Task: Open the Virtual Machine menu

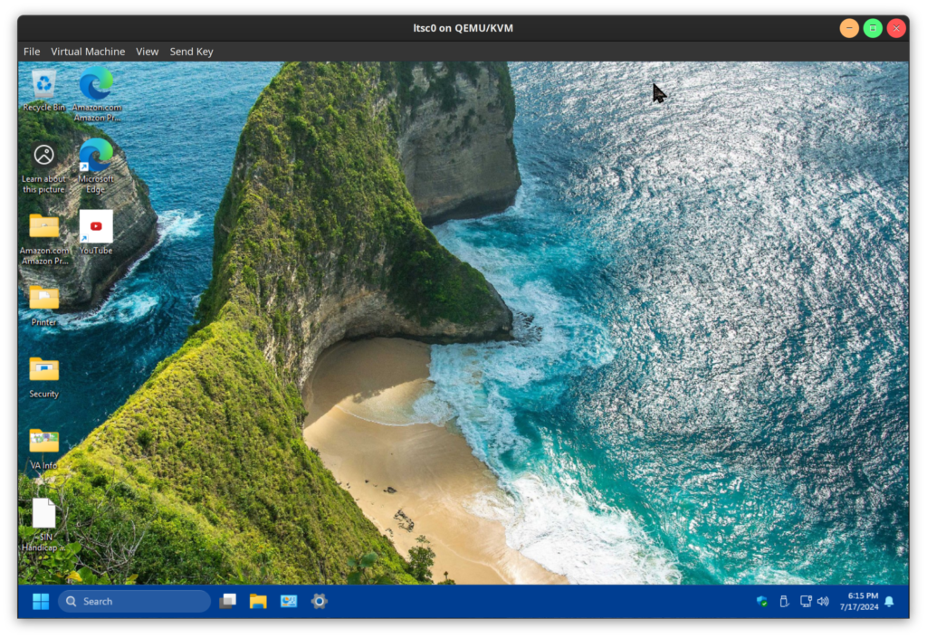Action: (88, 52)
